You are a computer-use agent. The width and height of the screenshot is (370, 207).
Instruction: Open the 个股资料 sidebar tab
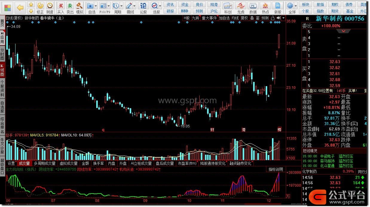click(x=2, y=89)
